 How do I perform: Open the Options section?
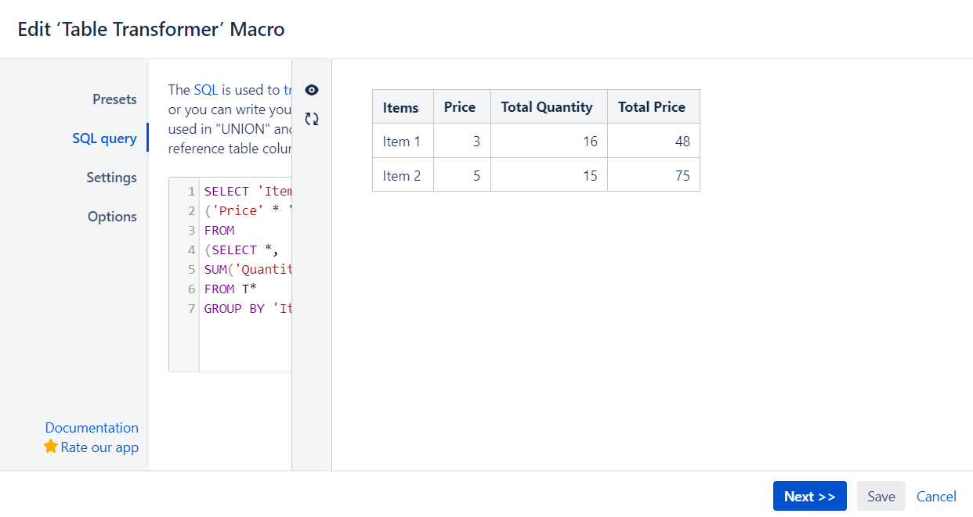[112, 217]
